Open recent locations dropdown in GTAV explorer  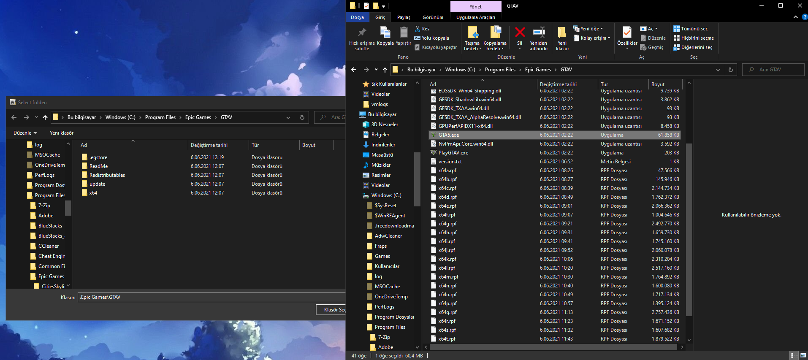(376, 70)
